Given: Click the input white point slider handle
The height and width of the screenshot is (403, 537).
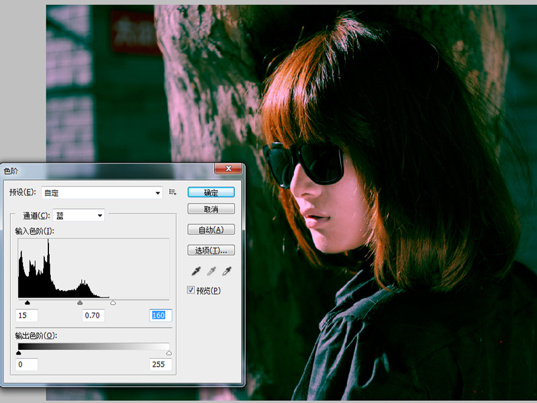Looking at the screenshot, I should (x=113, y=303).
